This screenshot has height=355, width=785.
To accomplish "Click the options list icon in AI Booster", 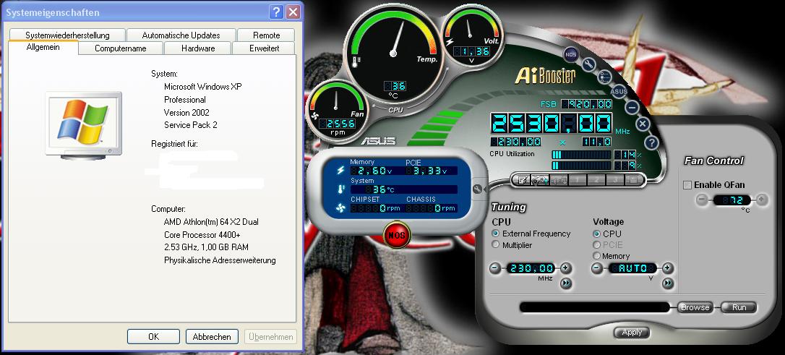I will 605,77.
